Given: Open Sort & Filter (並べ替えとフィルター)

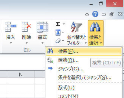Looking at the screenshot, I should pos(77,33).
